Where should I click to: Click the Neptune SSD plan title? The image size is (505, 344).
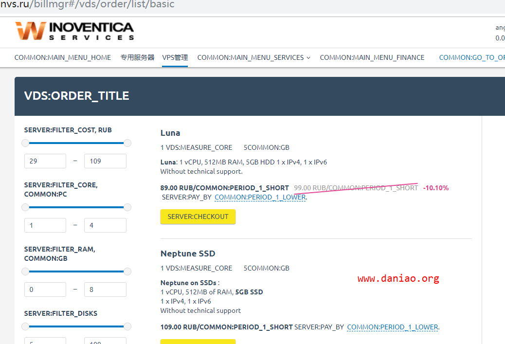[x=188, y=253]
